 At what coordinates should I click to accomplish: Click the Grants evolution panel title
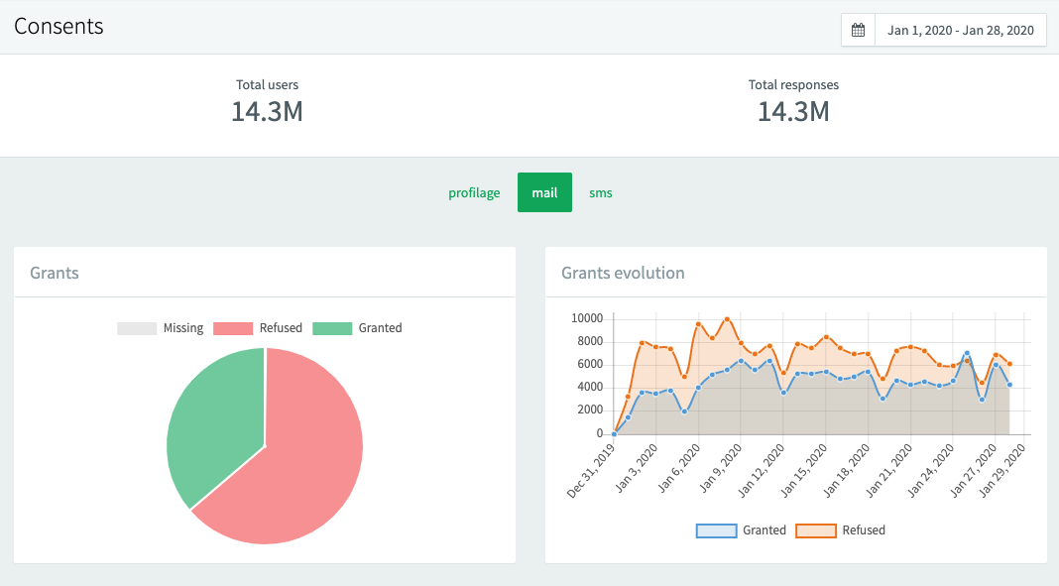point(623,273)
